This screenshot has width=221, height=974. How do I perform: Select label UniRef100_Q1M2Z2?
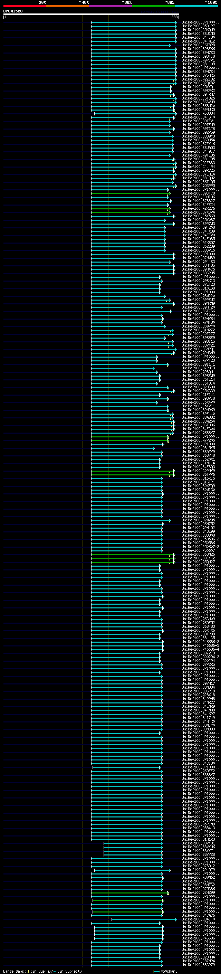[198, 330]
